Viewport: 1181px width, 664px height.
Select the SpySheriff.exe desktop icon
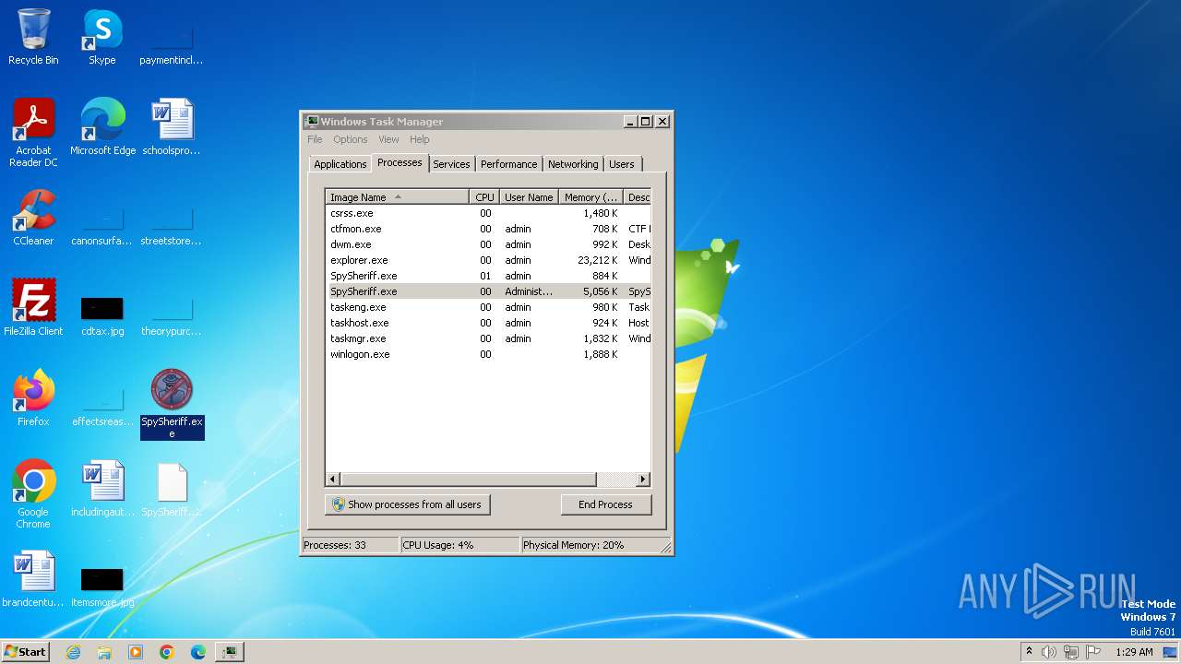(172, 404)
